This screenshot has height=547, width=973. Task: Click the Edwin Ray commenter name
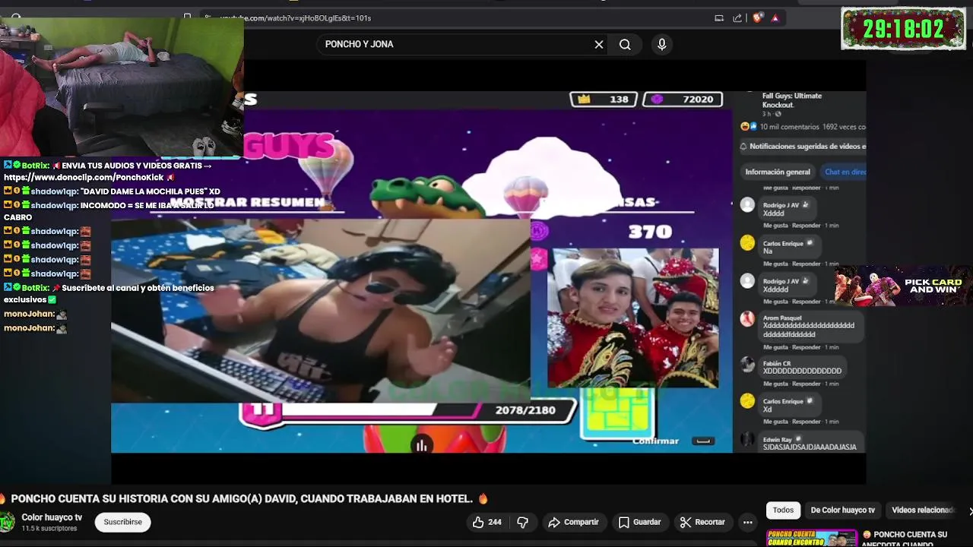(x=779, y=439)
